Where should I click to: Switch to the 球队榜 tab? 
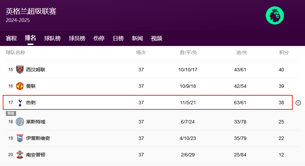pyautogui.click(x=52, y=38)
